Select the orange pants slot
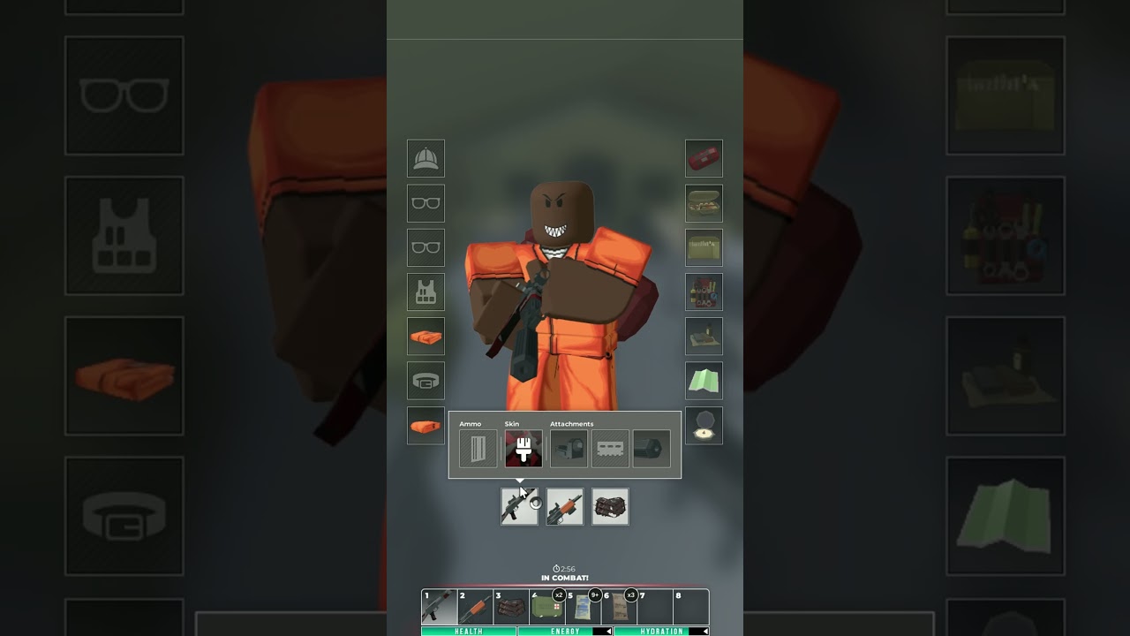 tap(426, 426)
